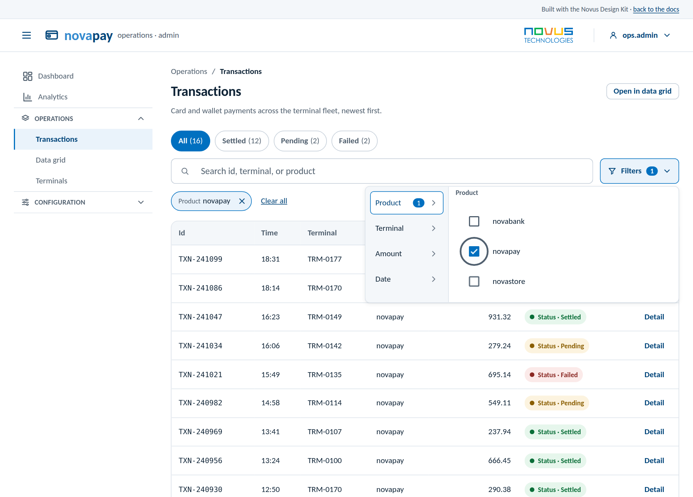Screen dimensions: 693x497
Task: Check the novabank product checkbox
Action: pos(474,221)
